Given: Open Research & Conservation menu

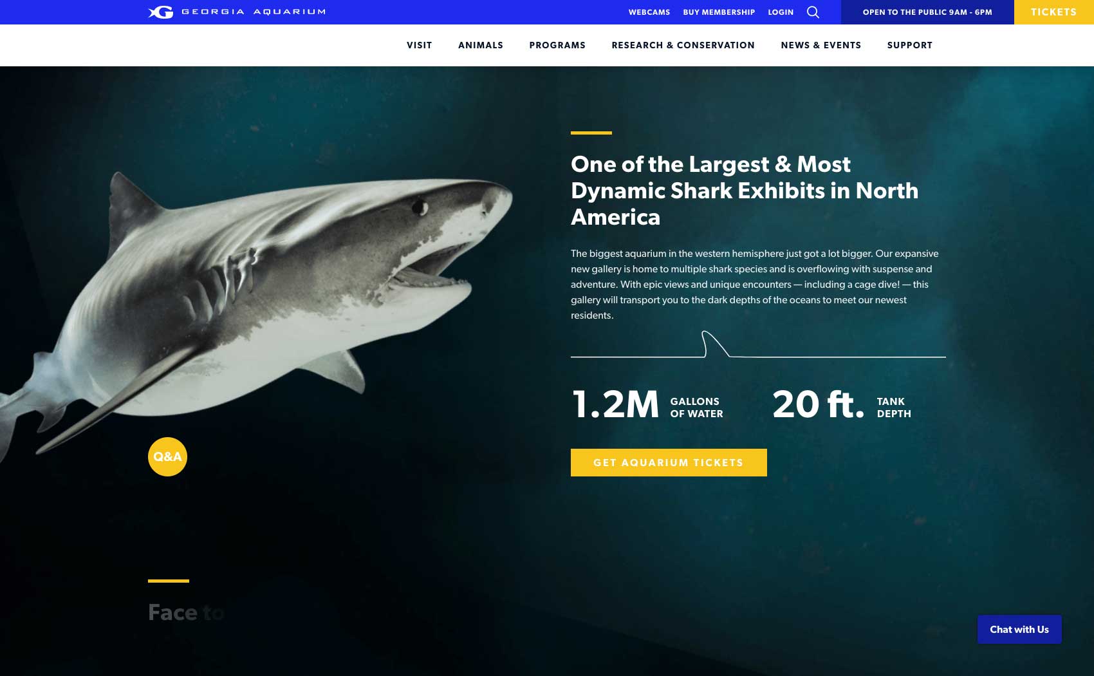Looking at the screenshot, I should point(683,45).
